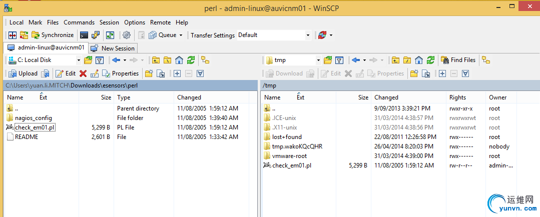Click the red-blue refresh sessions icon
This screenshot has width=540, height=217.
pos(322,35)
